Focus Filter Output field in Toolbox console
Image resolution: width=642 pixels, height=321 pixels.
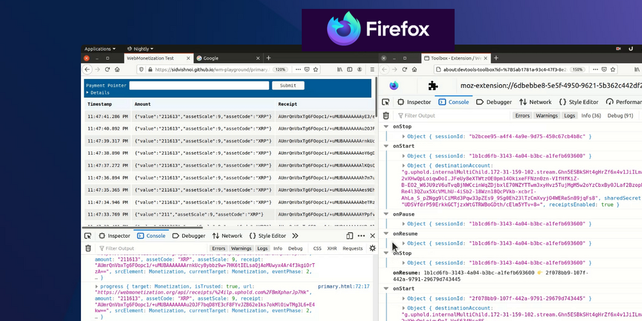pyautogui.click(x=455, y=116)
